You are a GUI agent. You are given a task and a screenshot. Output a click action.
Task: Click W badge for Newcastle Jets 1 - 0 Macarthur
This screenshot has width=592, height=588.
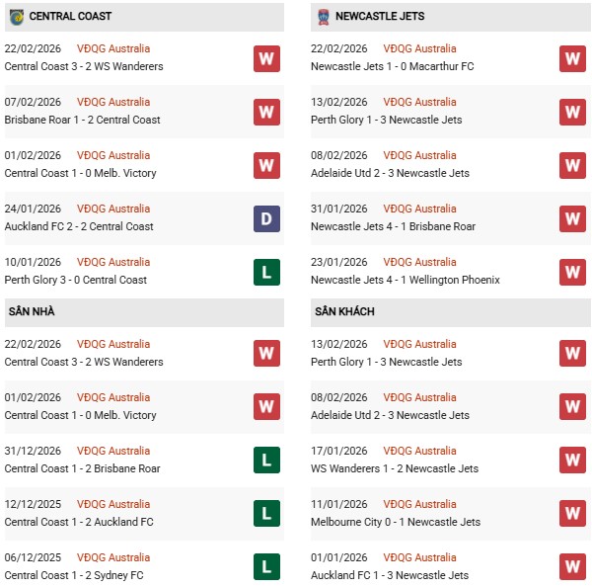point(572,58)
